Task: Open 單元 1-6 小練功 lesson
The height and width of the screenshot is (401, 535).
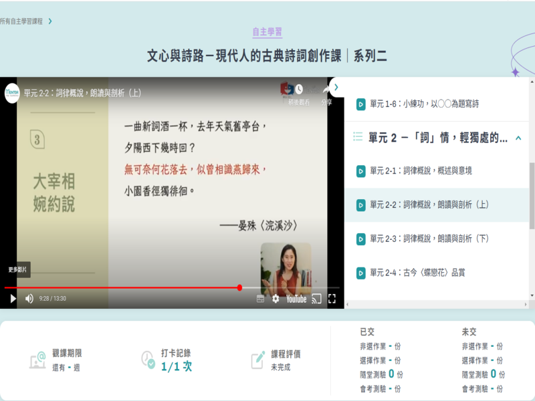Action: [x=424, y=104]
